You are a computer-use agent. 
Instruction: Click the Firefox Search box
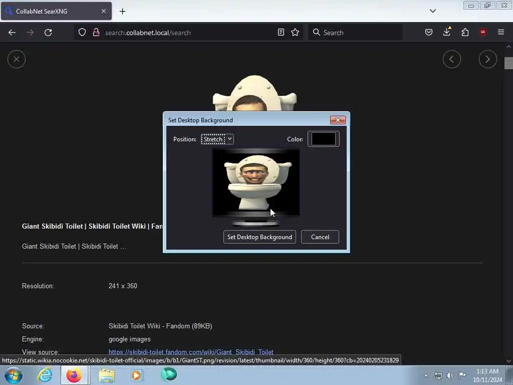355,33
